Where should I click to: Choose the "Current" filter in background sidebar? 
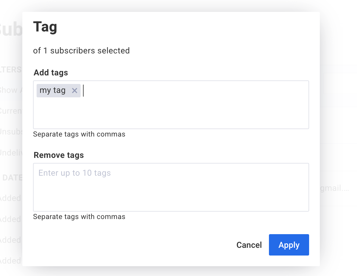11,111
